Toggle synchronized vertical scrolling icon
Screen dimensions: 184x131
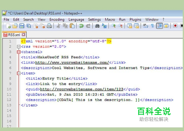pos(129,26)
